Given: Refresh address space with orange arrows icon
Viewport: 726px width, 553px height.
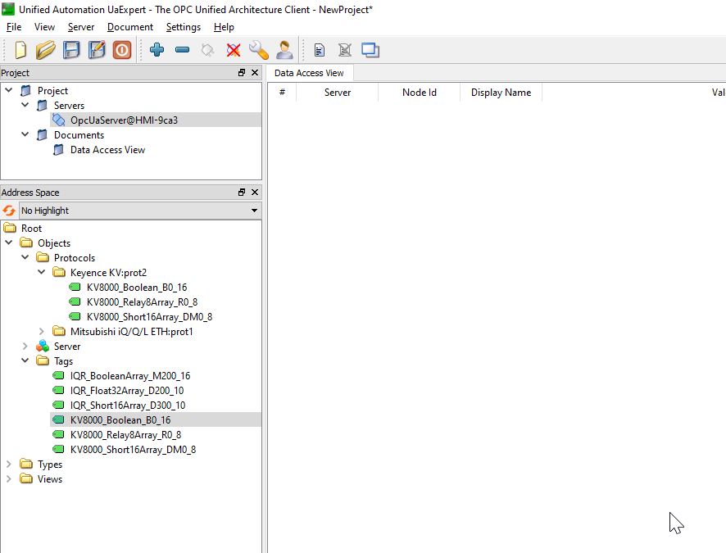Looking at the screenshot, I should coord(9,211).
